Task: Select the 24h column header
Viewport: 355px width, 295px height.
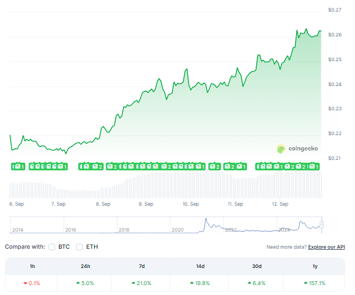Action: 85,266
